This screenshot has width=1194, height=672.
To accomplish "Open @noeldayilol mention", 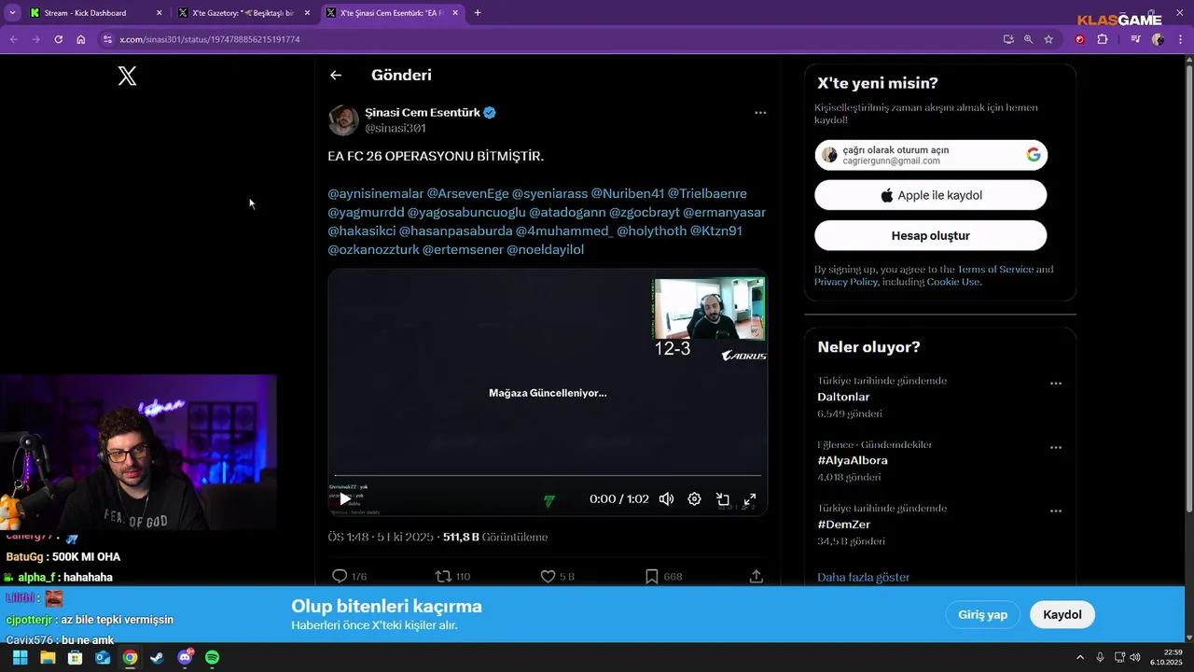I will (545, 250).
